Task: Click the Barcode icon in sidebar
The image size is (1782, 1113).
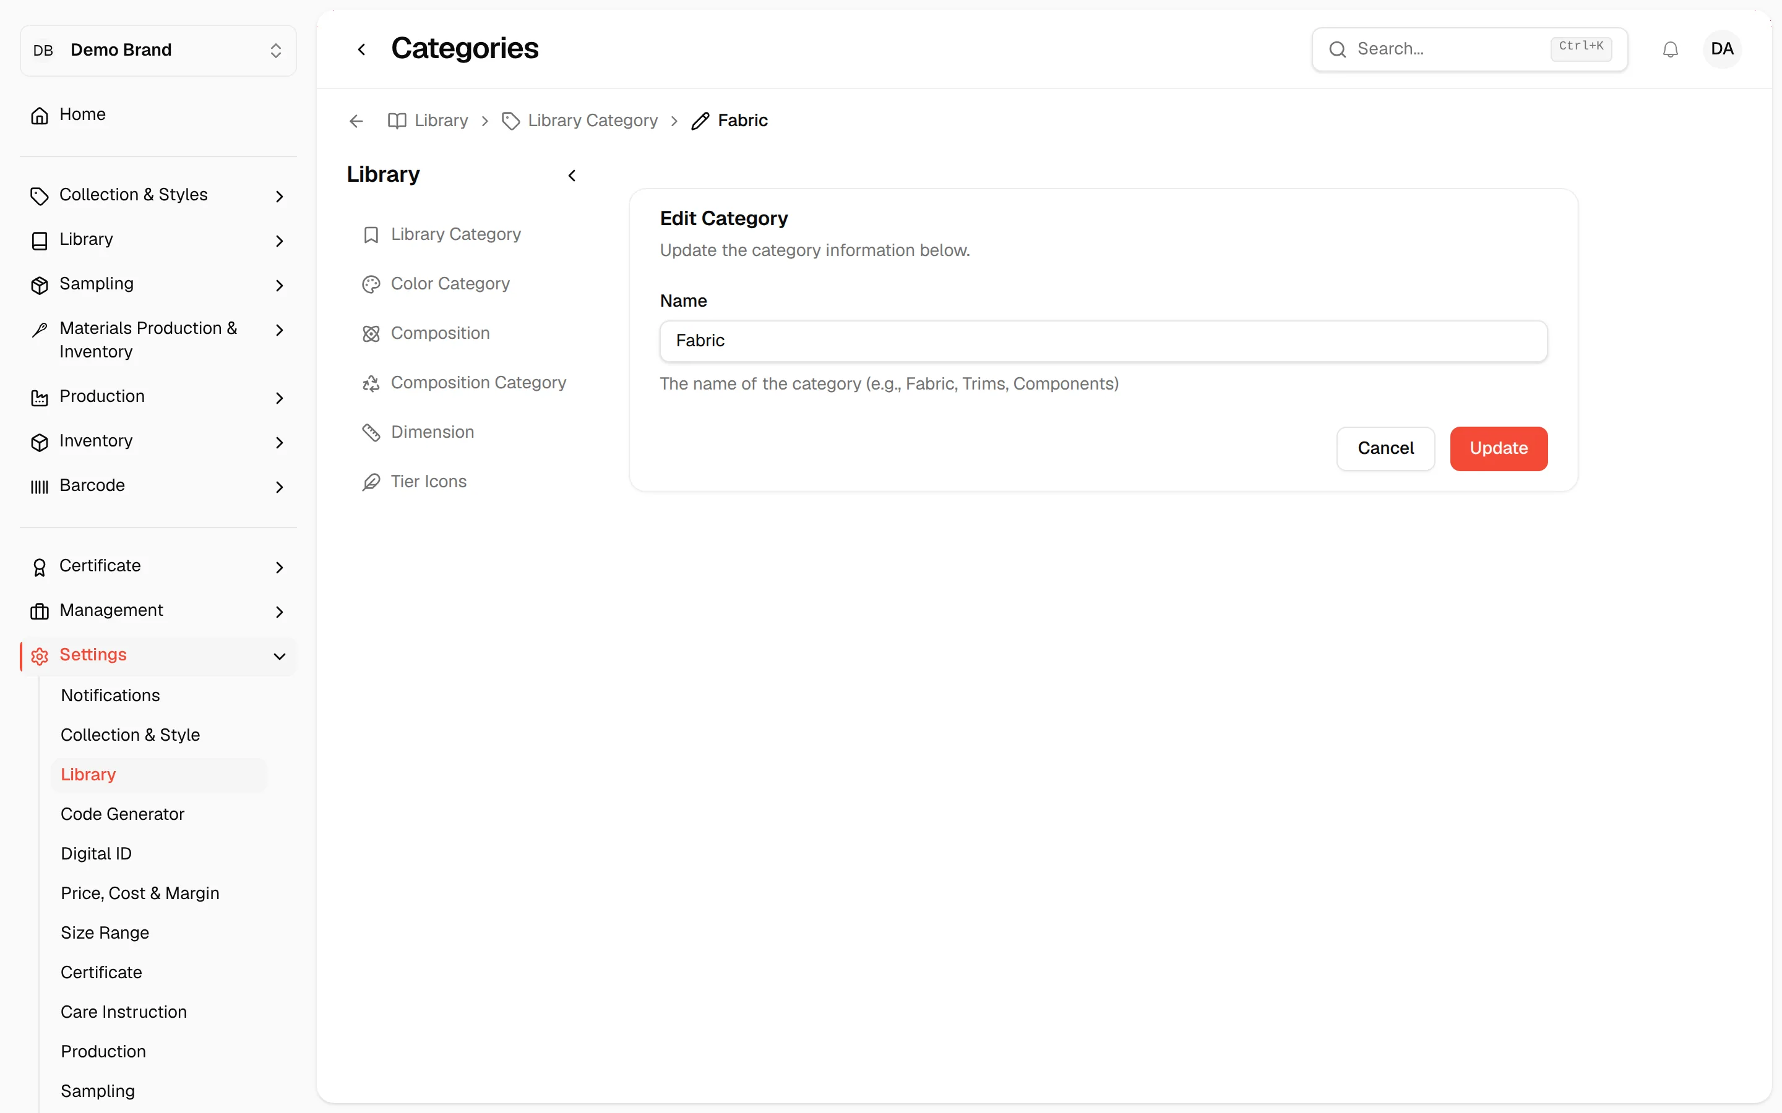Action: point(40,486)
